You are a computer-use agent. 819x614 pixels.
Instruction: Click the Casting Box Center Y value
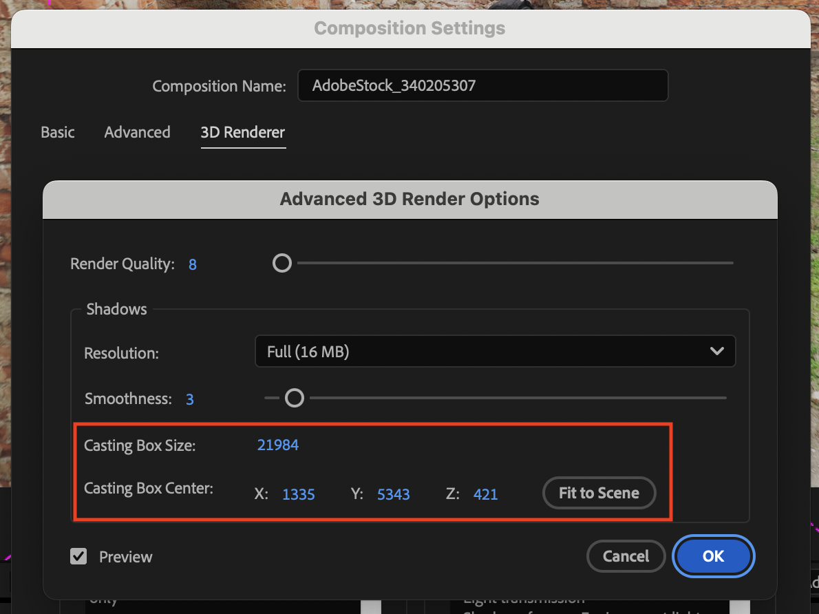click(x=394, y=494)
